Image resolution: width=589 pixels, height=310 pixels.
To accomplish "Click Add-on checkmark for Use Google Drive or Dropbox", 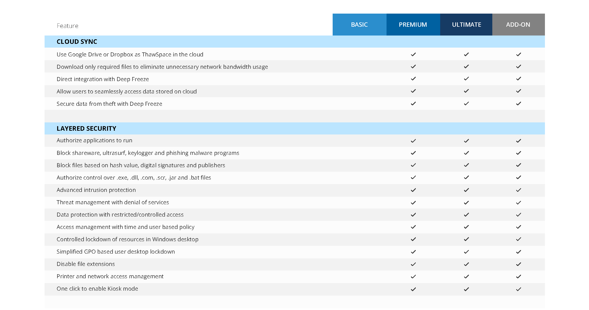I will tap(518, 54).
